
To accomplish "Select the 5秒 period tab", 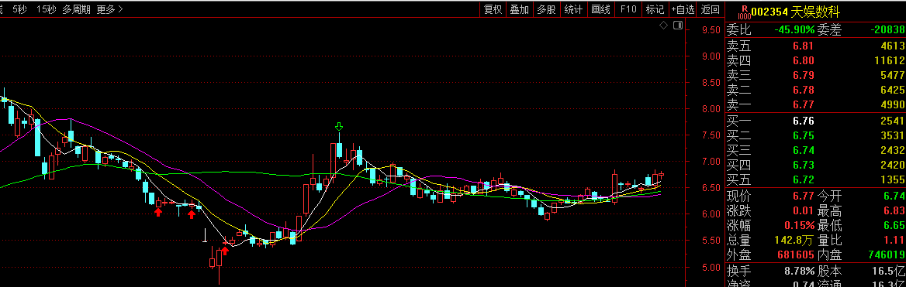I will [x=19, y=9].
